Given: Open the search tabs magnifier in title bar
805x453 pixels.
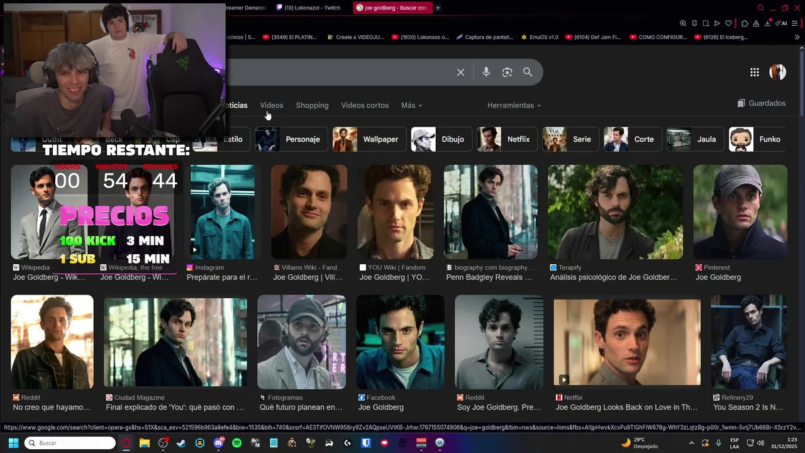Looking at the screenshot, I should coord(760,8).
